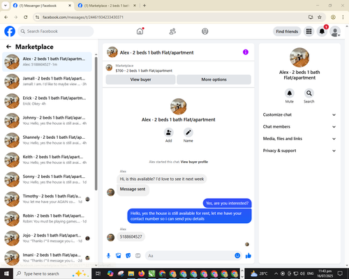
Task: Open the Windows Start menu
Action: pyautogui.click(x=6, y=273)
